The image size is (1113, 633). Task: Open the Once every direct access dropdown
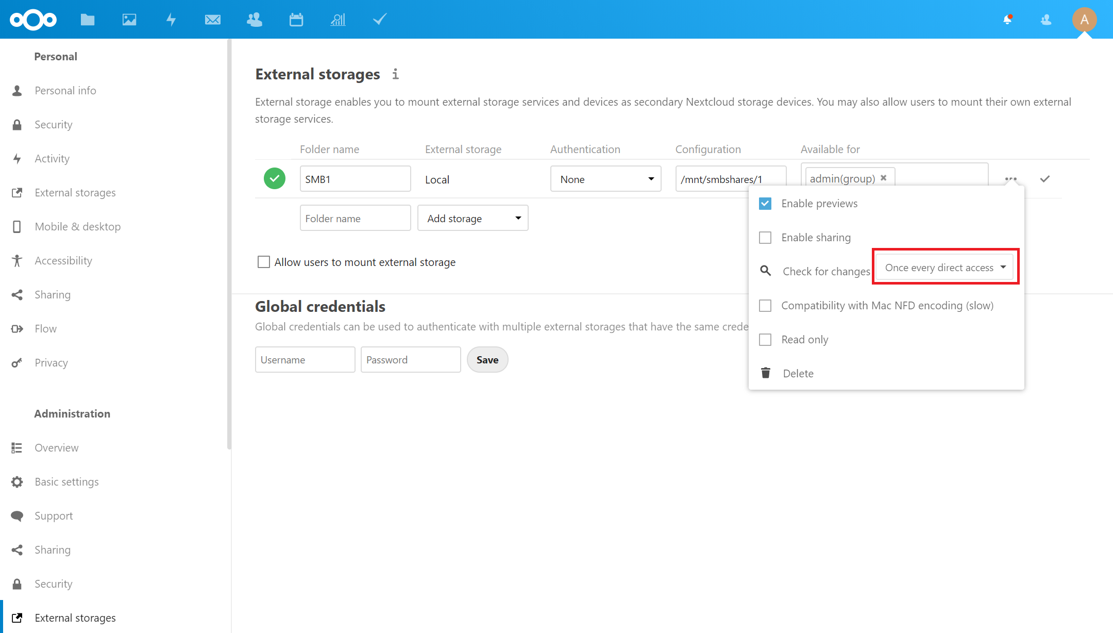click(x=945, y=268)
